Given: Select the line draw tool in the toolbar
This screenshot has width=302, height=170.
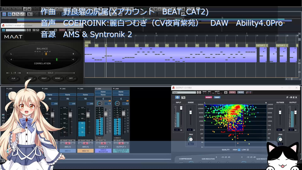Looking at the screenshot, I should click(x=22, y=14).
